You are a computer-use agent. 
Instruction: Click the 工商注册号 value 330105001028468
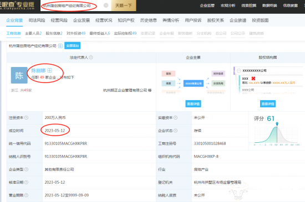(x=210, y=143)
